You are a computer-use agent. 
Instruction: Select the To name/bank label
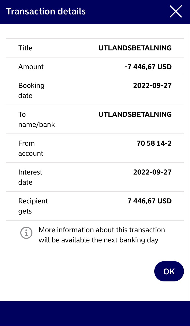click(x=36, y=119)
